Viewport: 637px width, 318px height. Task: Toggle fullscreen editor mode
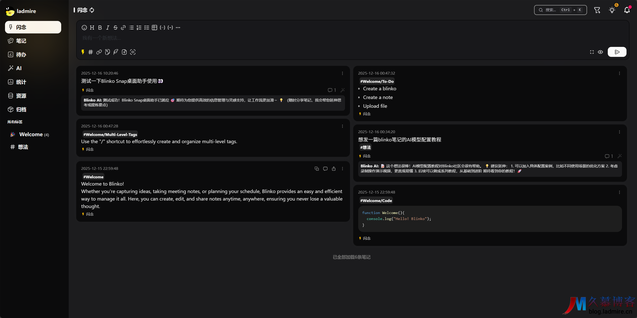pyautogui.click(x=592, y=52)
